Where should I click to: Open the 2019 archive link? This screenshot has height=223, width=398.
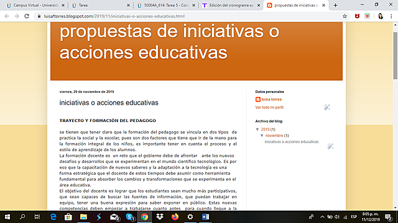pyautogui.click(x=265, y=129)
